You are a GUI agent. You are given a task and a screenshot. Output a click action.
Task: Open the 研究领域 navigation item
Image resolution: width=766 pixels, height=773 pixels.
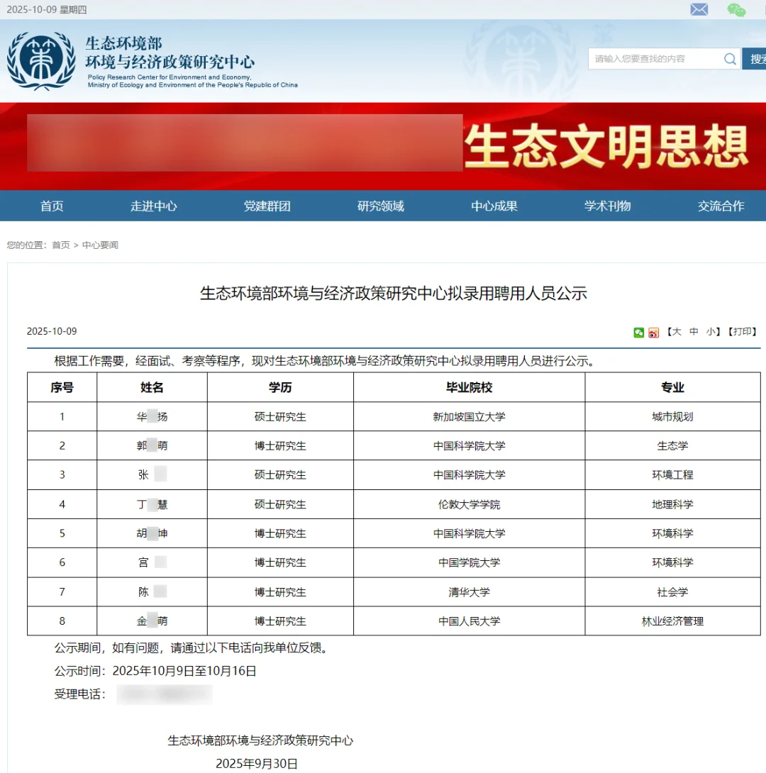coord(381,206)
